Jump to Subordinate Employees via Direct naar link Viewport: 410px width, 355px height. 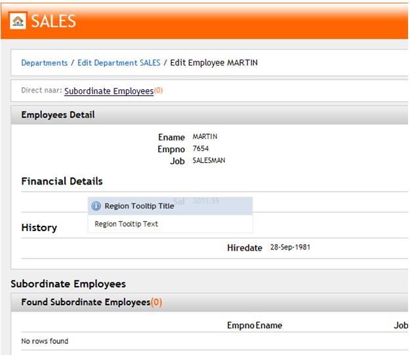[x=109, y=91]
